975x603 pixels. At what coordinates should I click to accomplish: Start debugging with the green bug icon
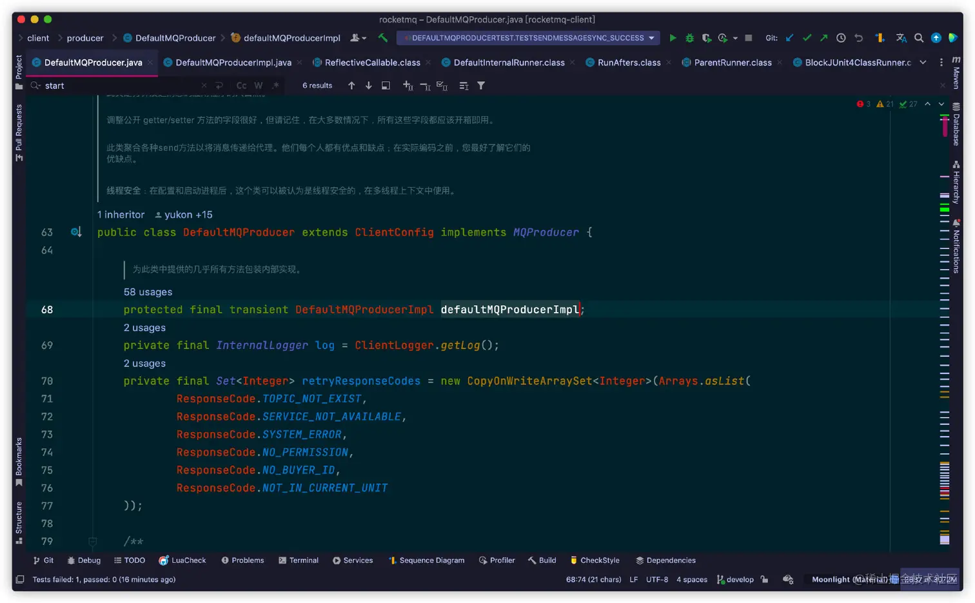pos(689,38)
